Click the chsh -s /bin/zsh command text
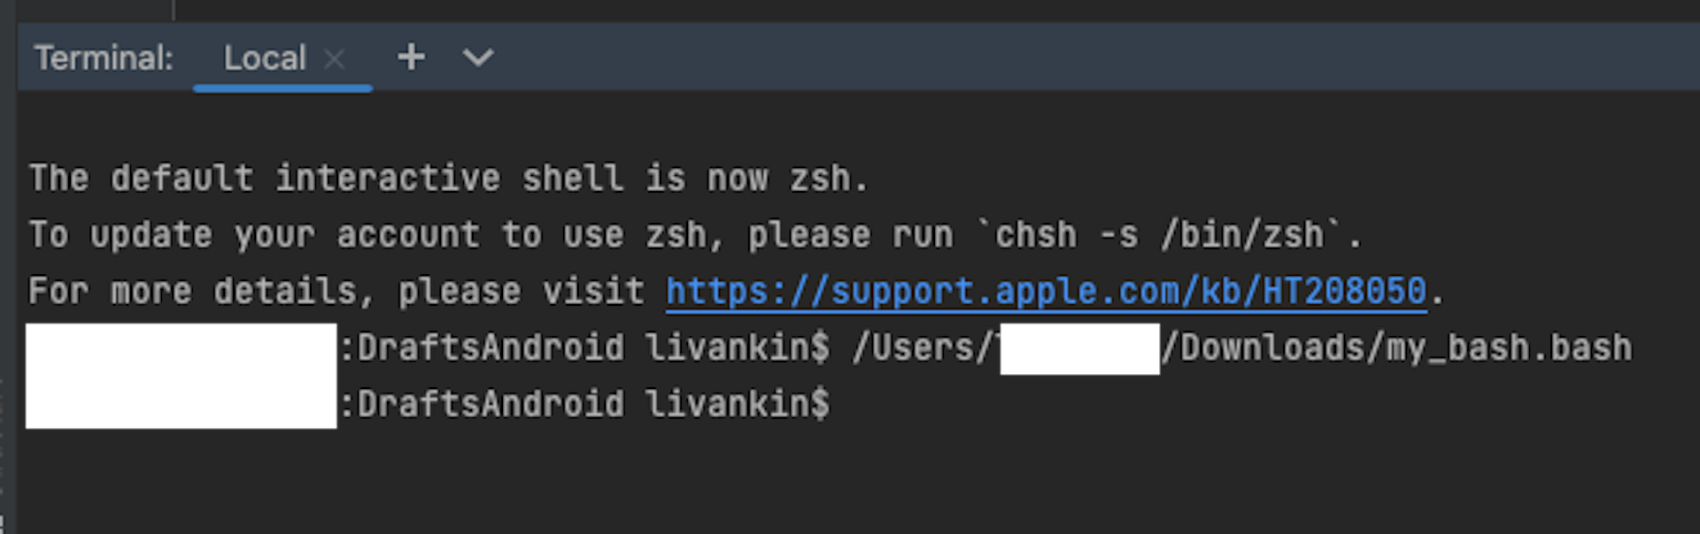 pos(1159,235)
